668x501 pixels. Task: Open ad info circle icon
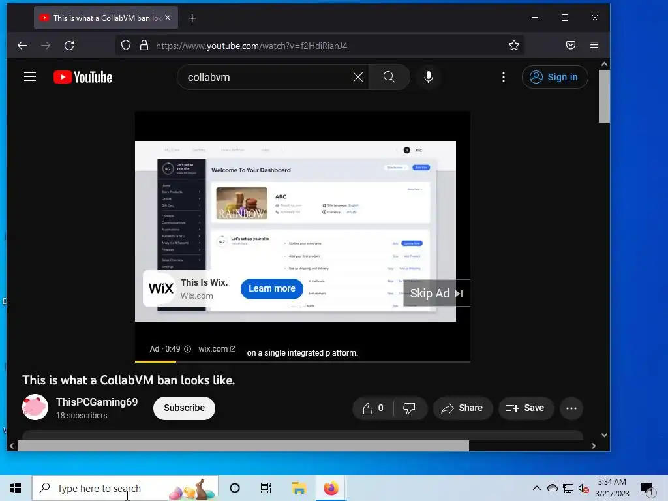187,349
